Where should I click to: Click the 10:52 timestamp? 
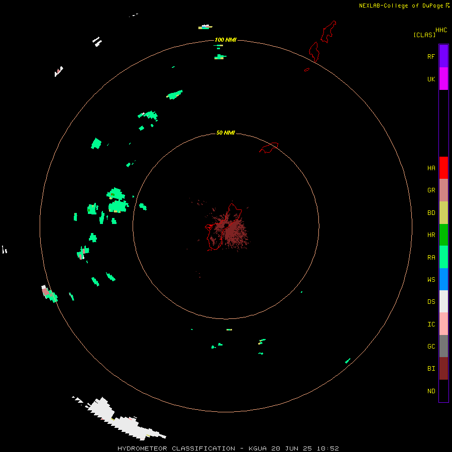click(x=327, y=448)
